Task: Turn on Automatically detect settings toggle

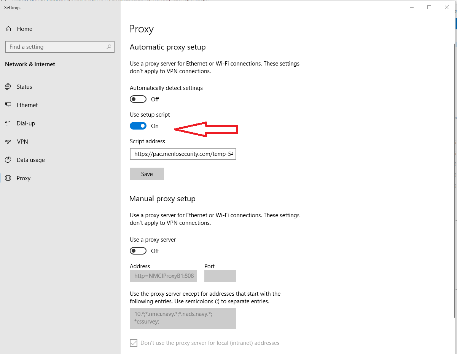Action: pos(138,99)
